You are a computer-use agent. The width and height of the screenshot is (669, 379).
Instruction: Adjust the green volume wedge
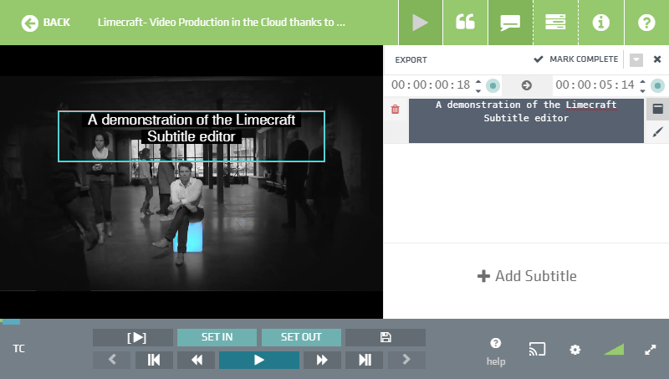pos(615,349)
